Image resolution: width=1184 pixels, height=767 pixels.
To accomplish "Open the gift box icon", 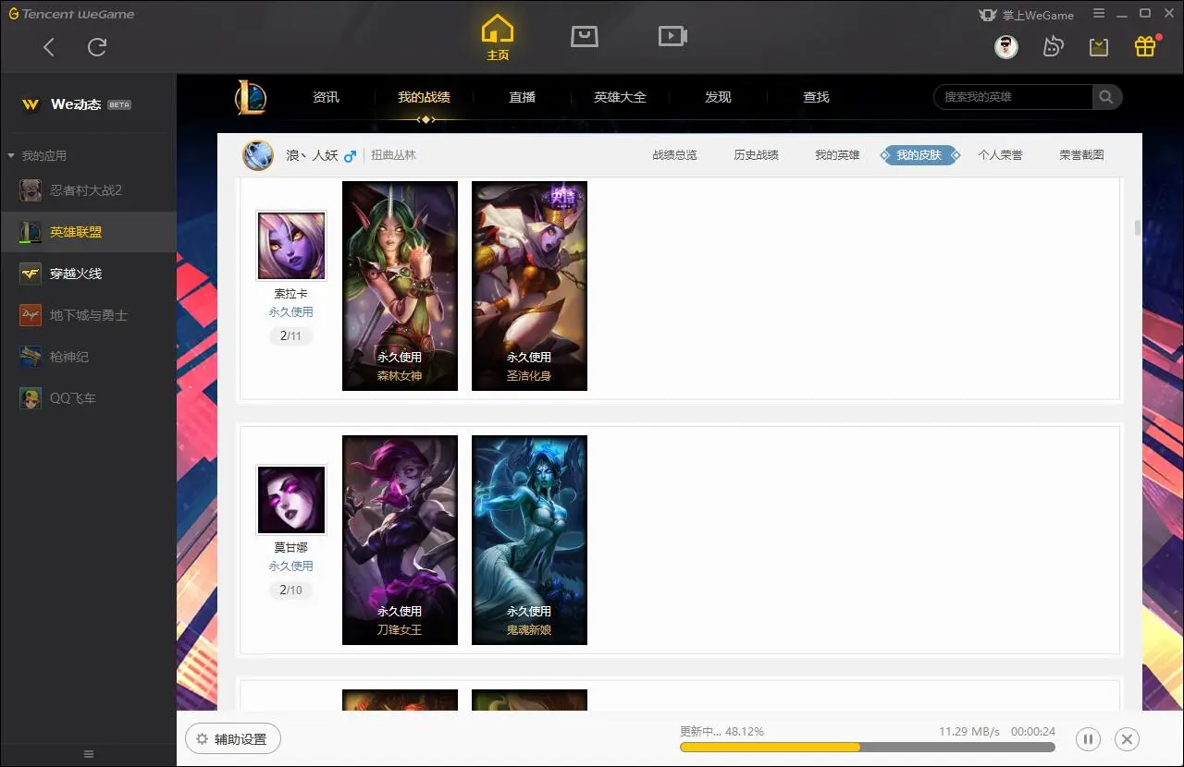I will [x=1145, y=46].
